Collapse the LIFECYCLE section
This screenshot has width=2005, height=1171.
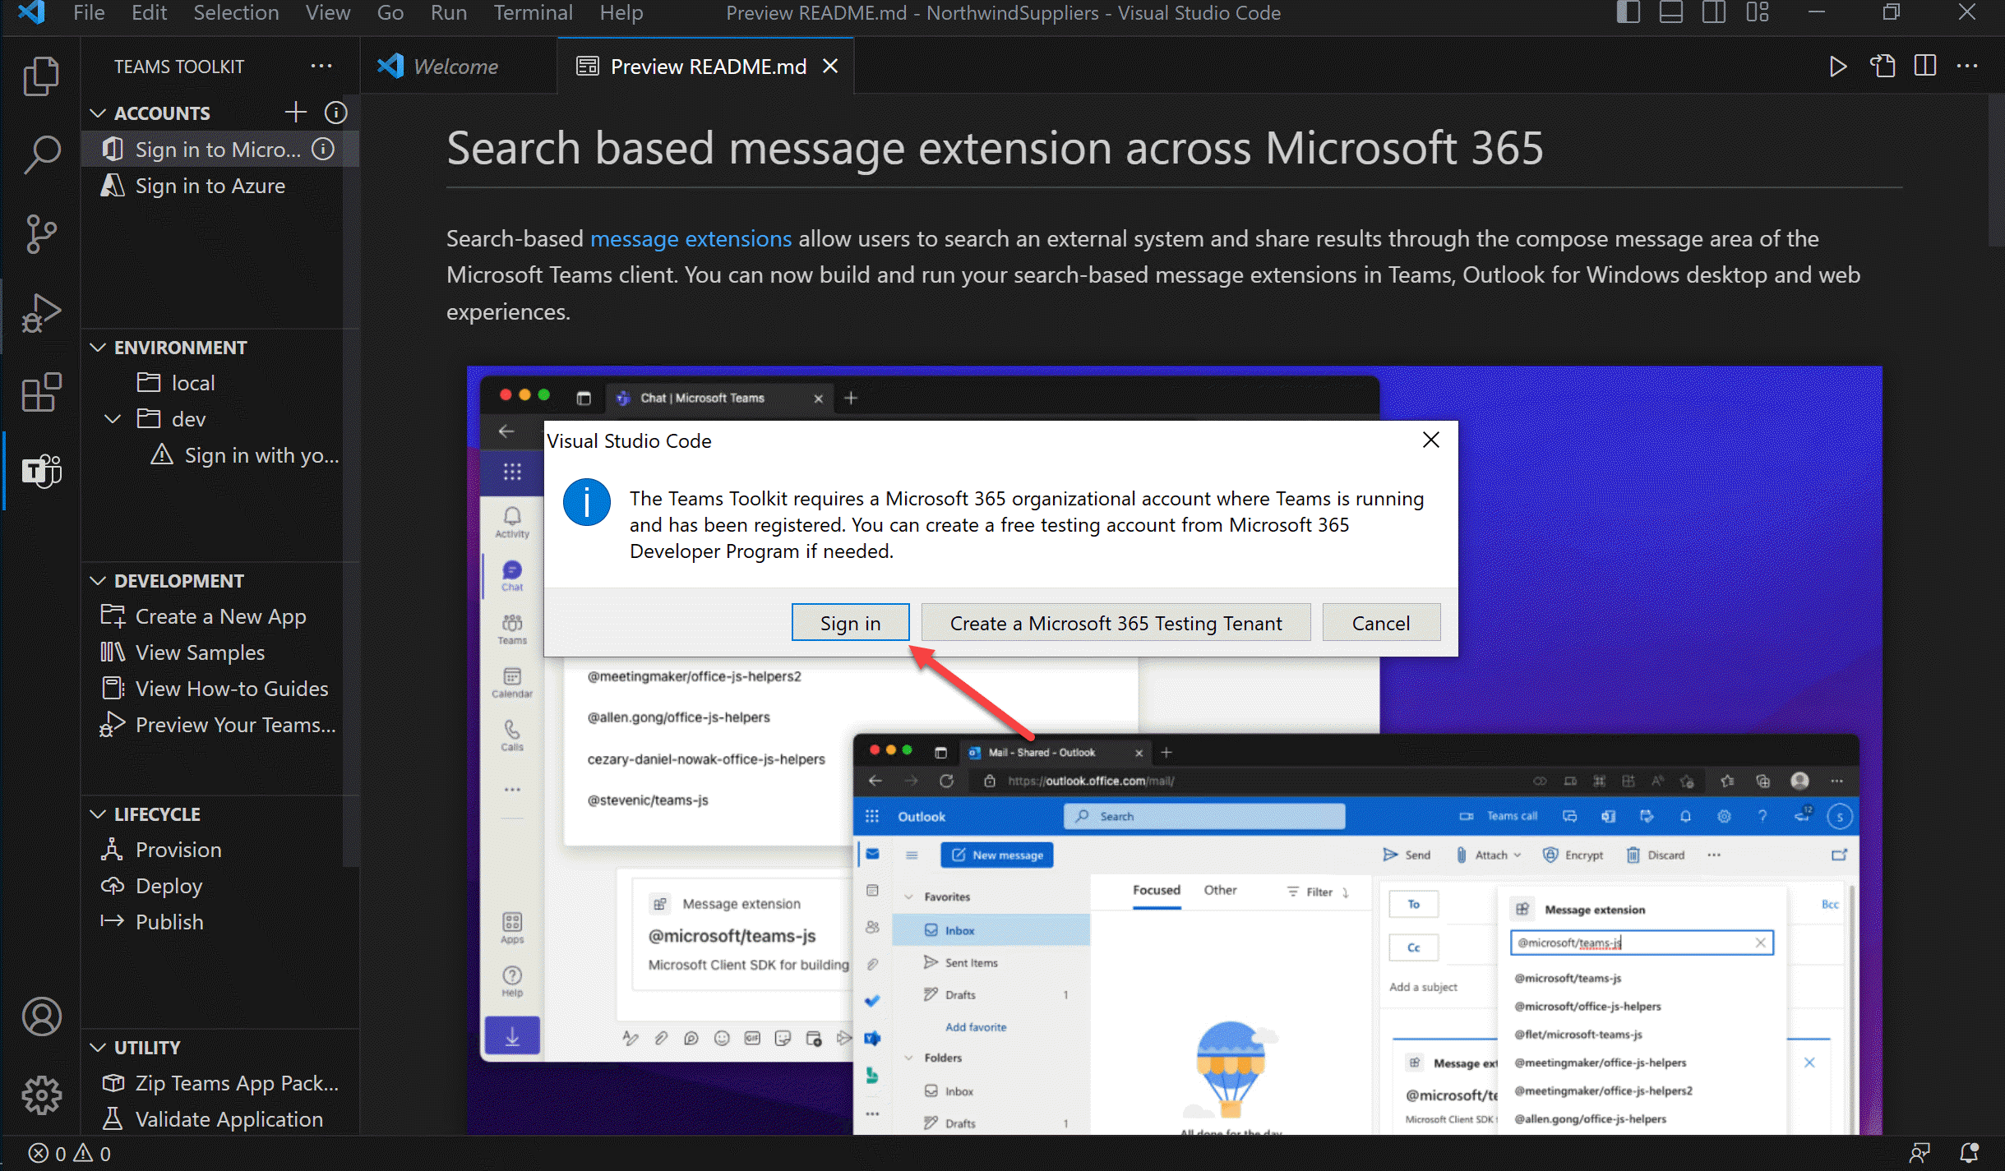coord(98,814)
